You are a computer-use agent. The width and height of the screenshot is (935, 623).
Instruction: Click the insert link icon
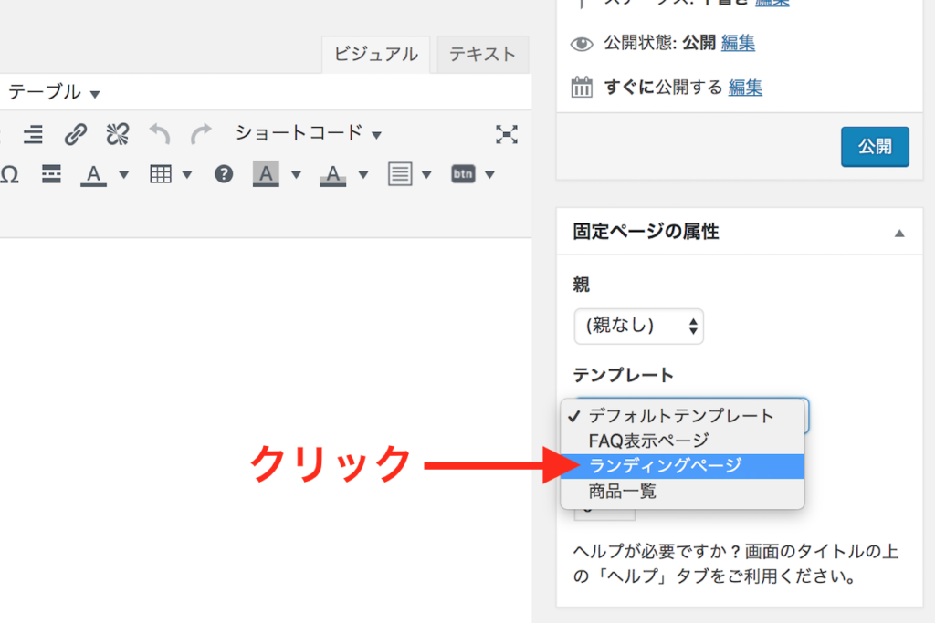(x=75, y=135)
